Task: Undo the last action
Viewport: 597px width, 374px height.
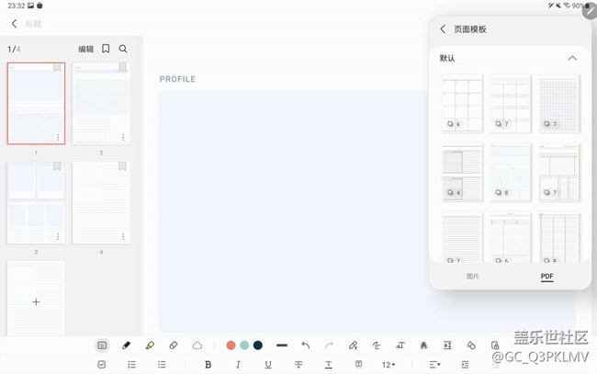Action: 306,346
